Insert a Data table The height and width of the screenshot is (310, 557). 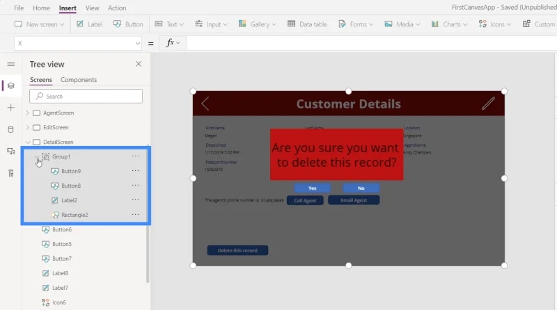pyautogui.click(x=307, y=24)
